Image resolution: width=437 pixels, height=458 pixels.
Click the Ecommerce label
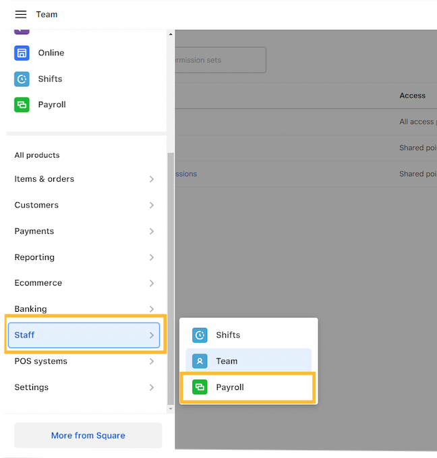click(38, 283)
